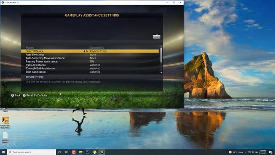This screenshot has height=155, width=275.
Task: Click the settings list scroll down arrow
Action: tap(161, 73)
